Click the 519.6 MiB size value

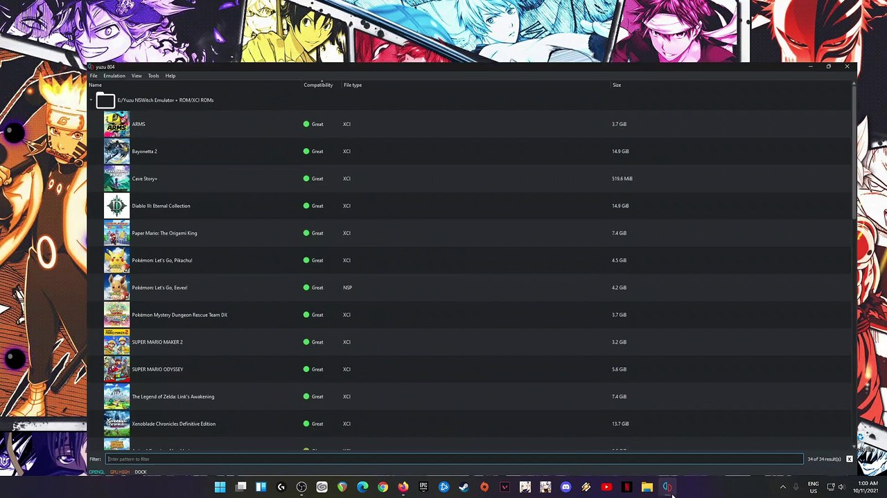[x=622, y=178]
